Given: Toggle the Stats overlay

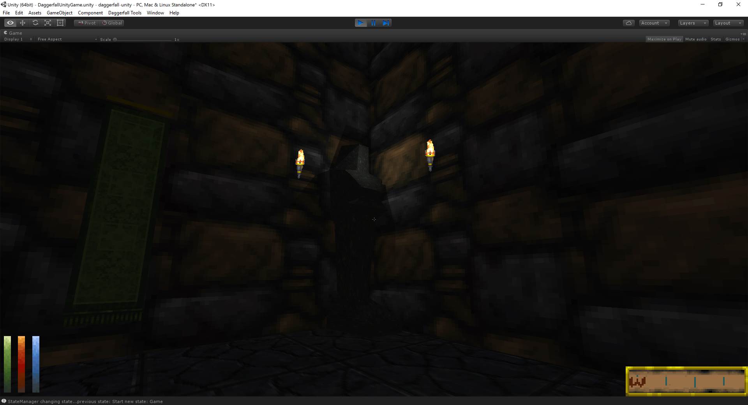Looking at the screenshot, I should (716, 39).
